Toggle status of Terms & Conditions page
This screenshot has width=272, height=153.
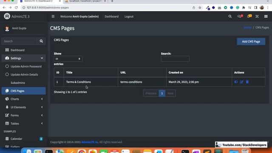click(236, 82)
